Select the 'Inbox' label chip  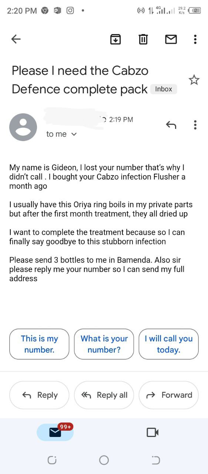pyautogui.click(x=164, y=89)
